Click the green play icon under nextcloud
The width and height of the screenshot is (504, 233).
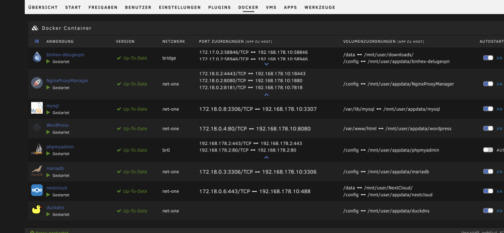48,195
